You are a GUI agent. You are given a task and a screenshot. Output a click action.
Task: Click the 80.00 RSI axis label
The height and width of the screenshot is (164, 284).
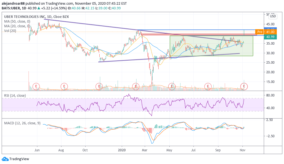point(270,95)
